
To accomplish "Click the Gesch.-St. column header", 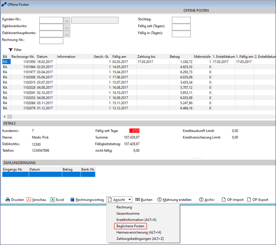I will (x=102, y=56).
